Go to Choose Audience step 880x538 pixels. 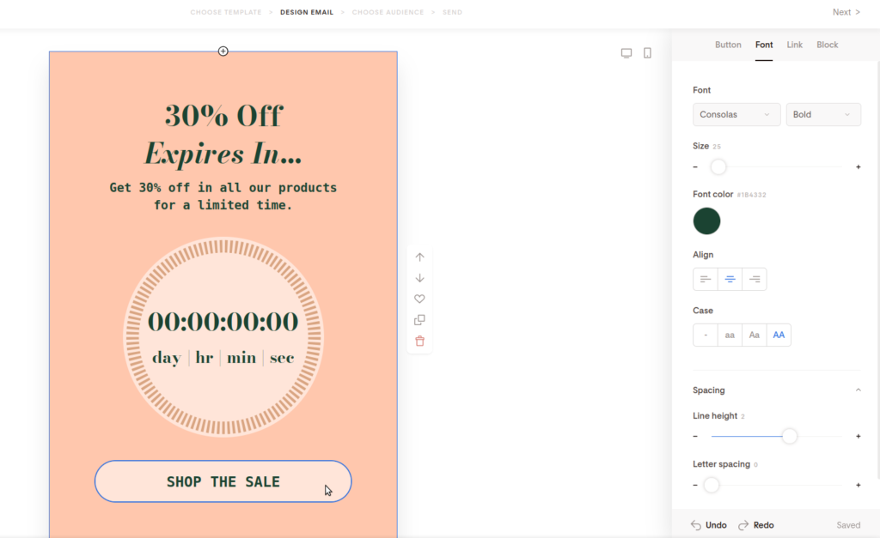pos(388,12)
